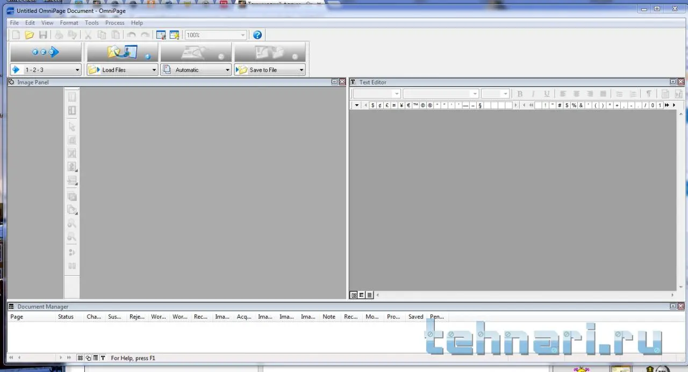This screenshot has height=372, width=688.
Task: Insert the copyright symbol character
Action: tap(422, 105)
